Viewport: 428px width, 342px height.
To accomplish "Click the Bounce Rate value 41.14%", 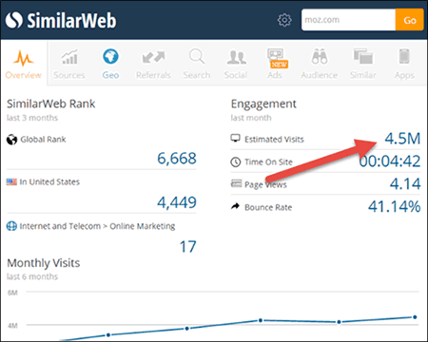I will coord(395,206).
